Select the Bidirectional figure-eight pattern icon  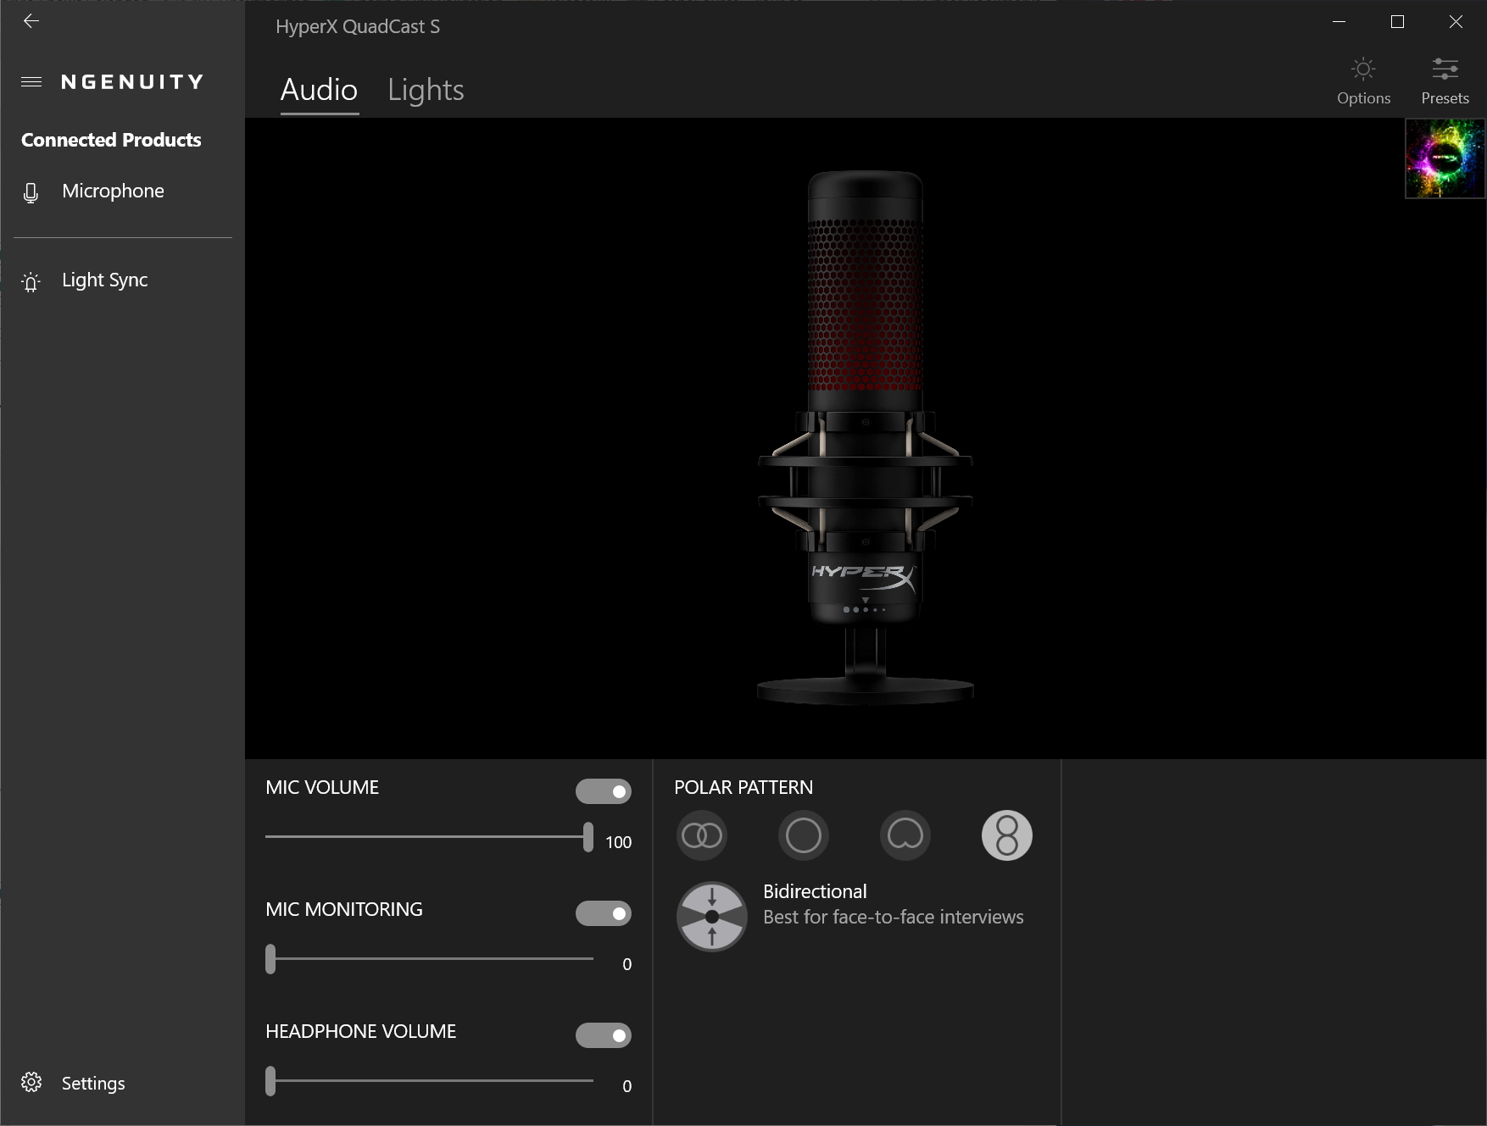pyautogui.click(x=1006, y=836)
